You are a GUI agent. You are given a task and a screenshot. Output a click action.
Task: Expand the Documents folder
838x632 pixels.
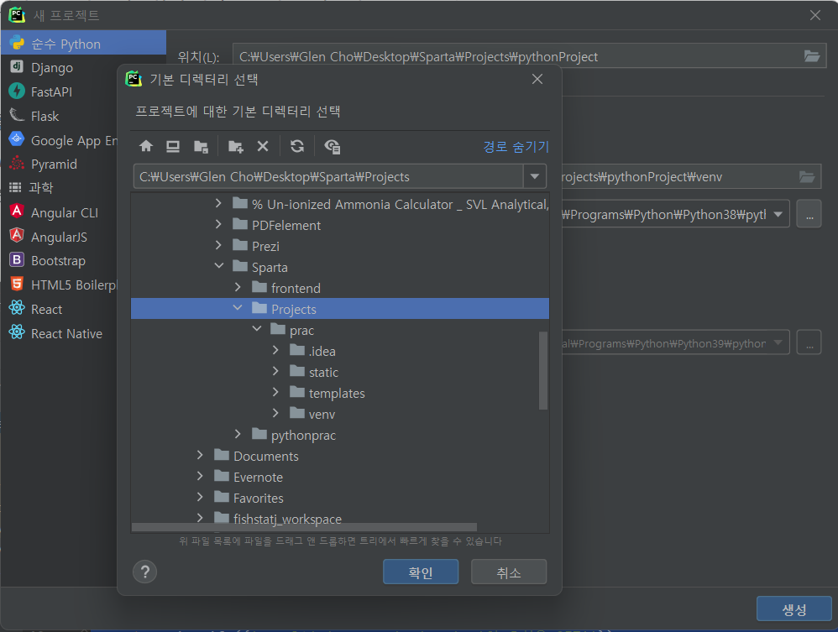200,455
